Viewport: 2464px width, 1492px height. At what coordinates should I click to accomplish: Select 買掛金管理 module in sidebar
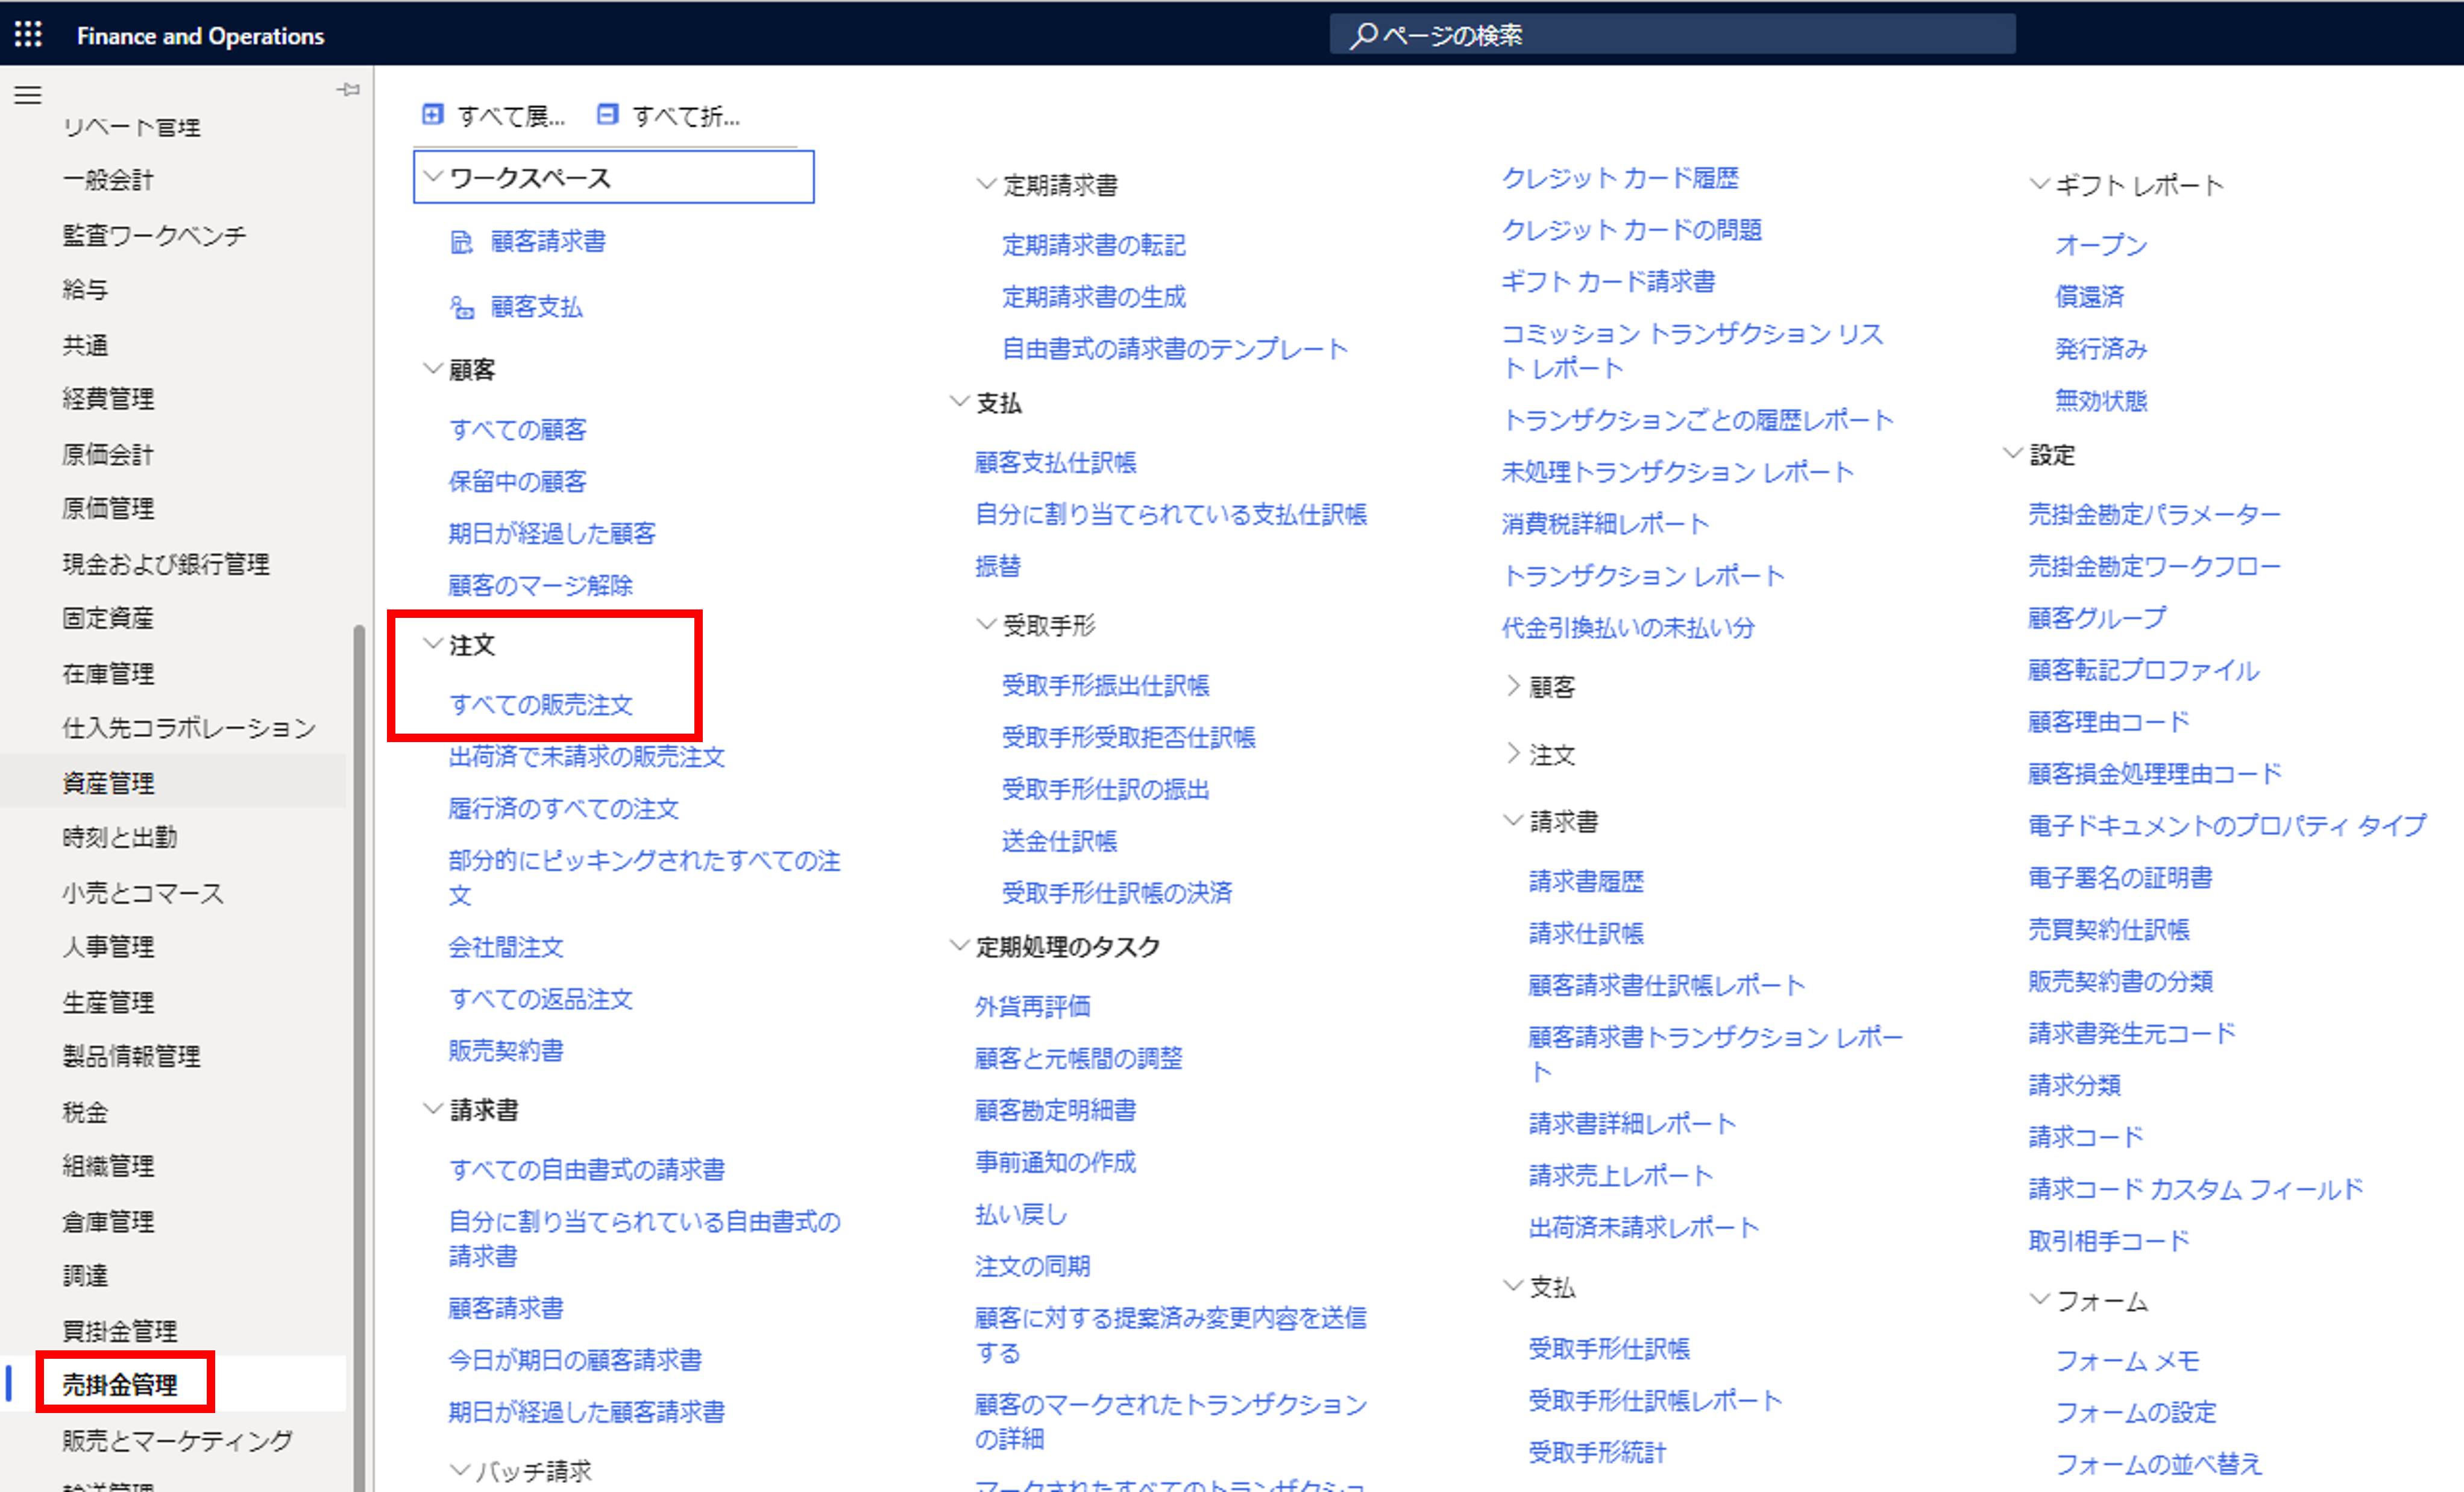click(x=120, y=1330)
